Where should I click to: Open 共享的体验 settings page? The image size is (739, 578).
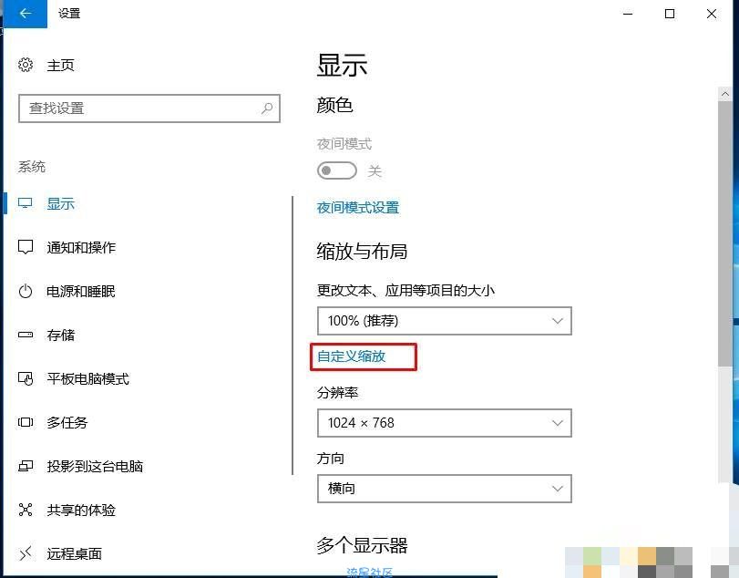(x=81, y=510)
